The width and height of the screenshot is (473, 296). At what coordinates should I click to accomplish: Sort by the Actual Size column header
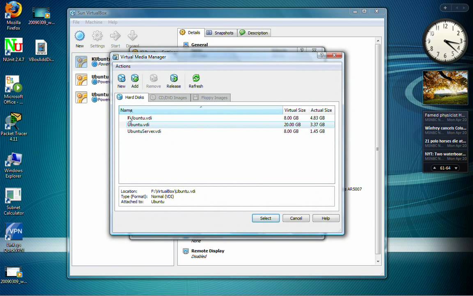click(x=321, y=110)
